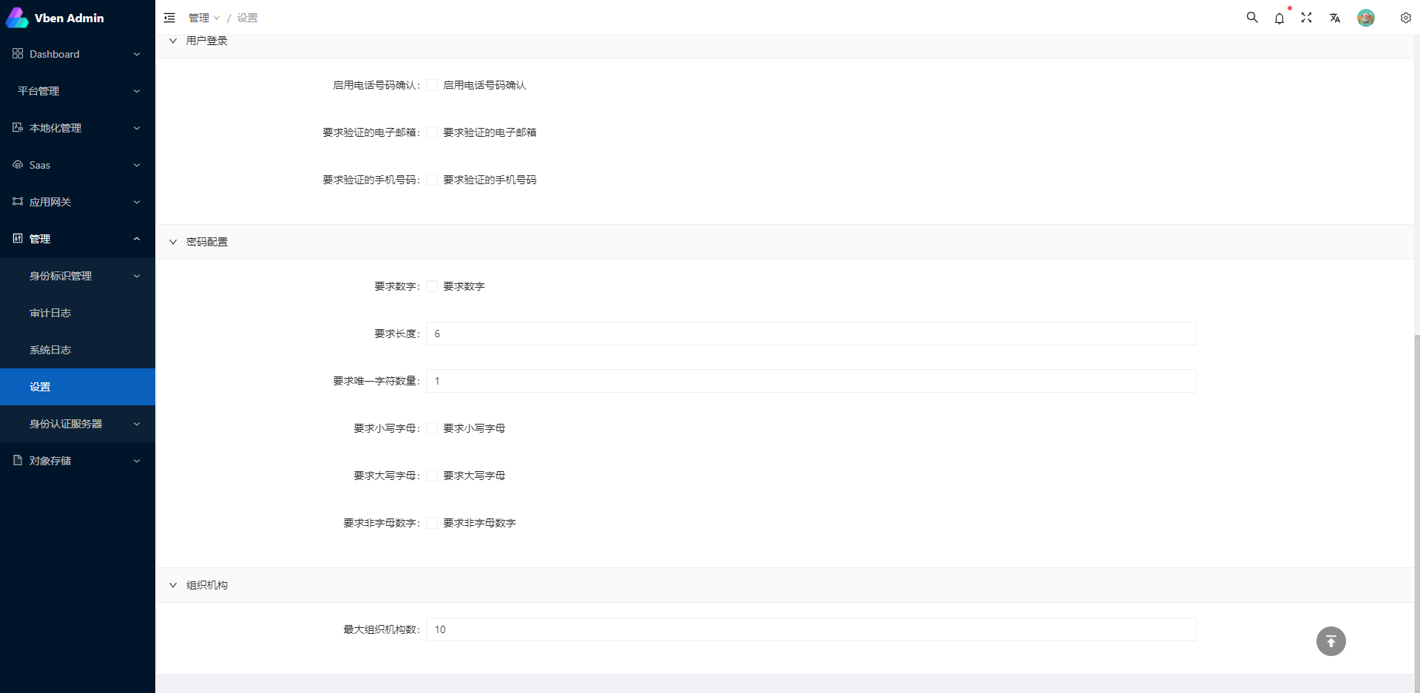This screenshot has height=693, width=1420.
Task: Check the 启用电话号码确认 checkbox
Action: pyautogui.click(x=432, y=85)
